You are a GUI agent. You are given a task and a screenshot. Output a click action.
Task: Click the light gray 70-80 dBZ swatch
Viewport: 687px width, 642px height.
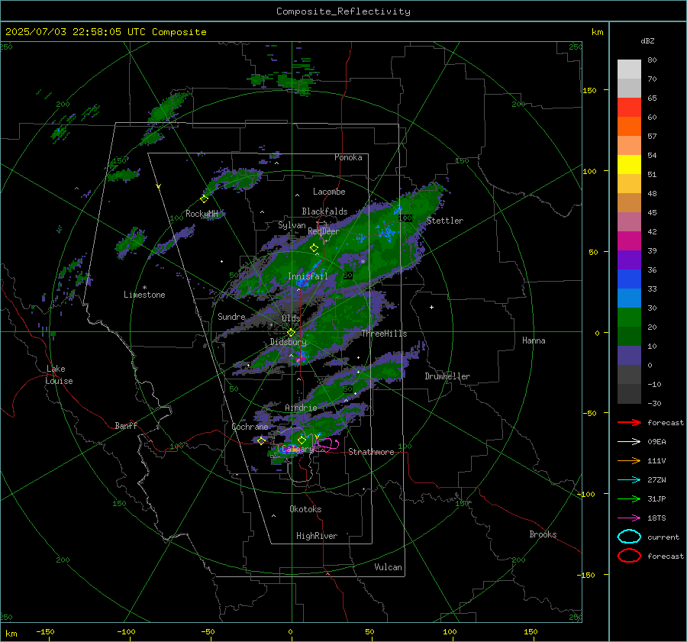click(629, 69)
